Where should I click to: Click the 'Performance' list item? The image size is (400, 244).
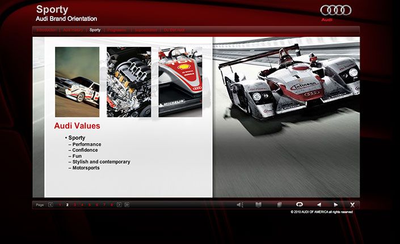click(x=87, y=144)
